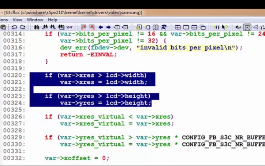Navigate back with the blue left arrow

[x=101, y=27]
